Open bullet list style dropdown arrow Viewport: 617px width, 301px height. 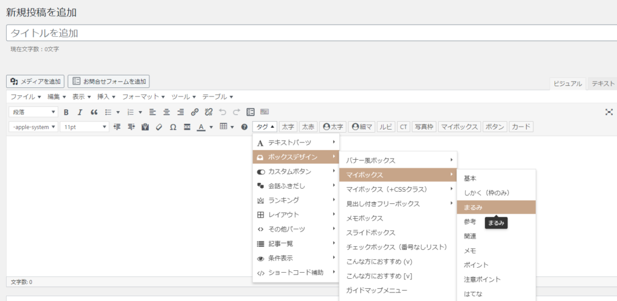118,112
